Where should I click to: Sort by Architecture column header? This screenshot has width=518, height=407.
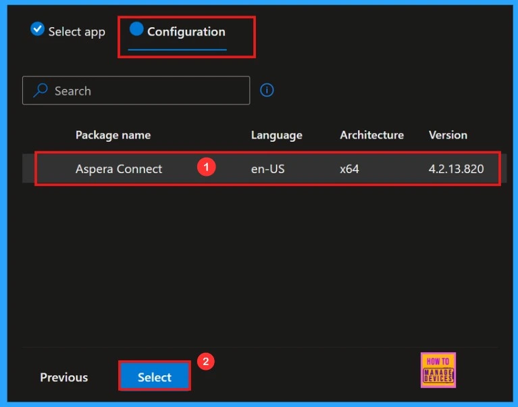pos(371,135)
